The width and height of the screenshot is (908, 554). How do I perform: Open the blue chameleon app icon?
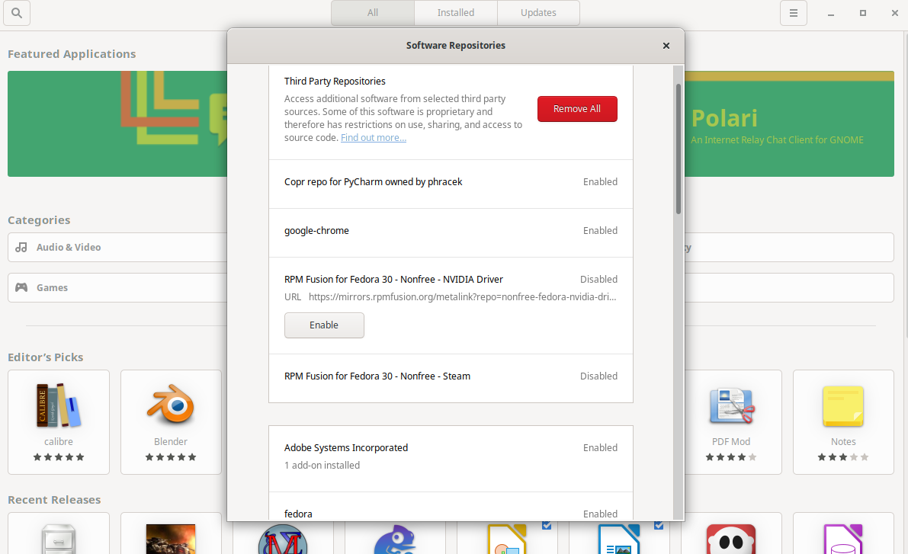(x=396, y=540)
